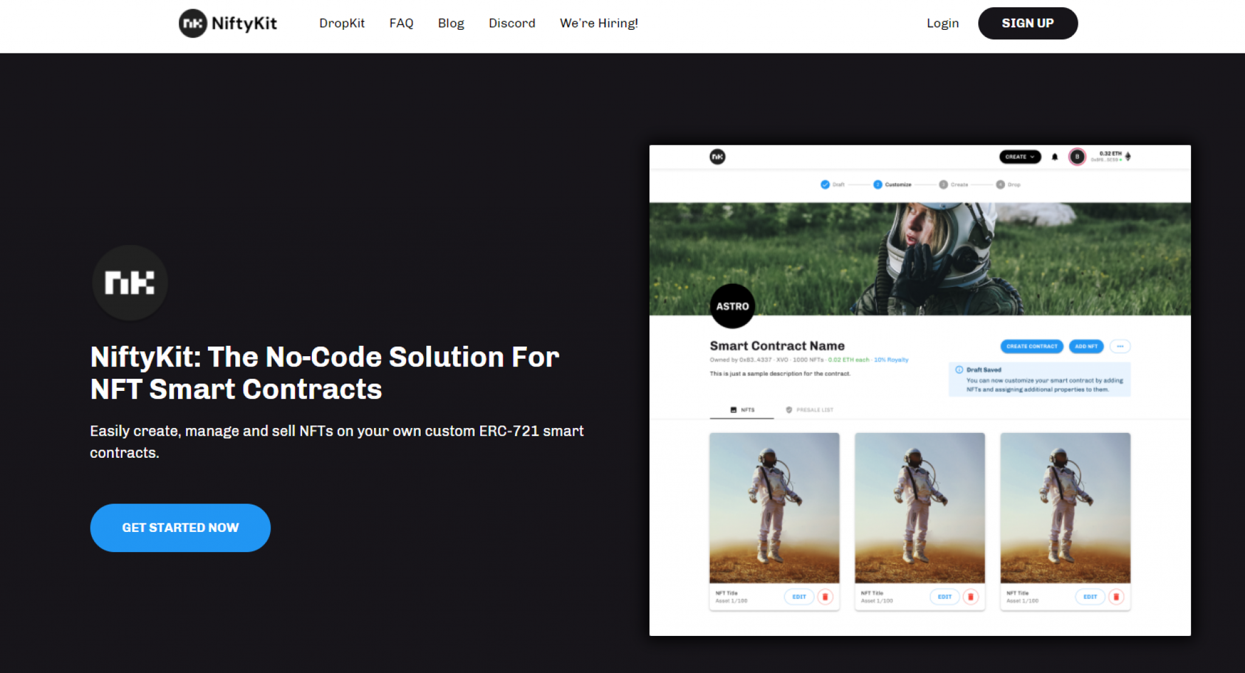This screenshot has width=1245, height=673.
Task: Open the DropKit menu item
Action: tap(342, 23)
